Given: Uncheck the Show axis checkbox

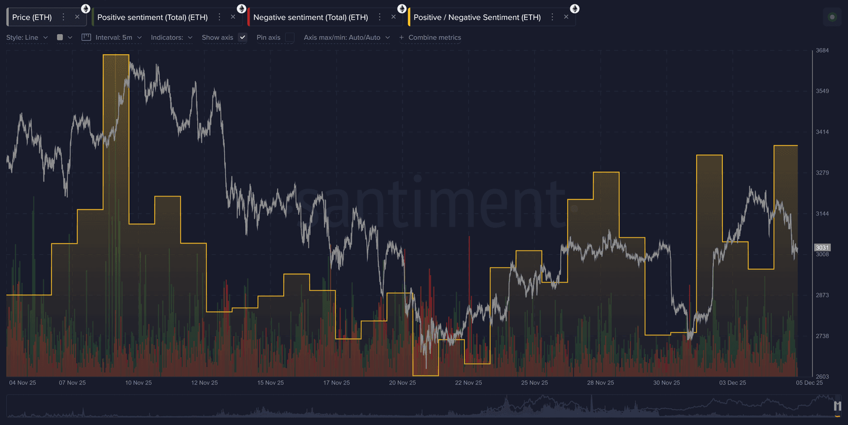Looking at the screenshot, I should point(242,37).
